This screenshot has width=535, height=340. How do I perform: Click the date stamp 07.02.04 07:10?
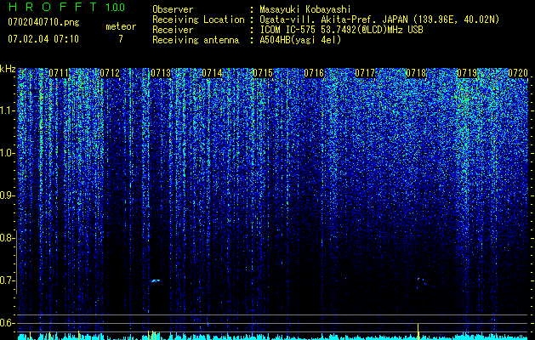pos(43,39)
